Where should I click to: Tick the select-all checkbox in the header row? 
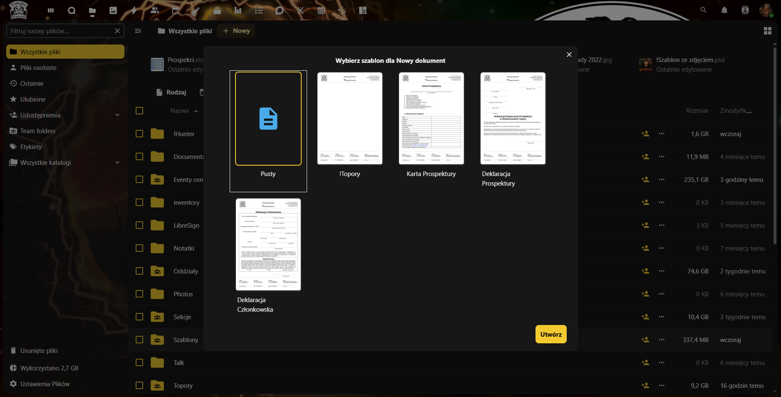click(139, 111)
